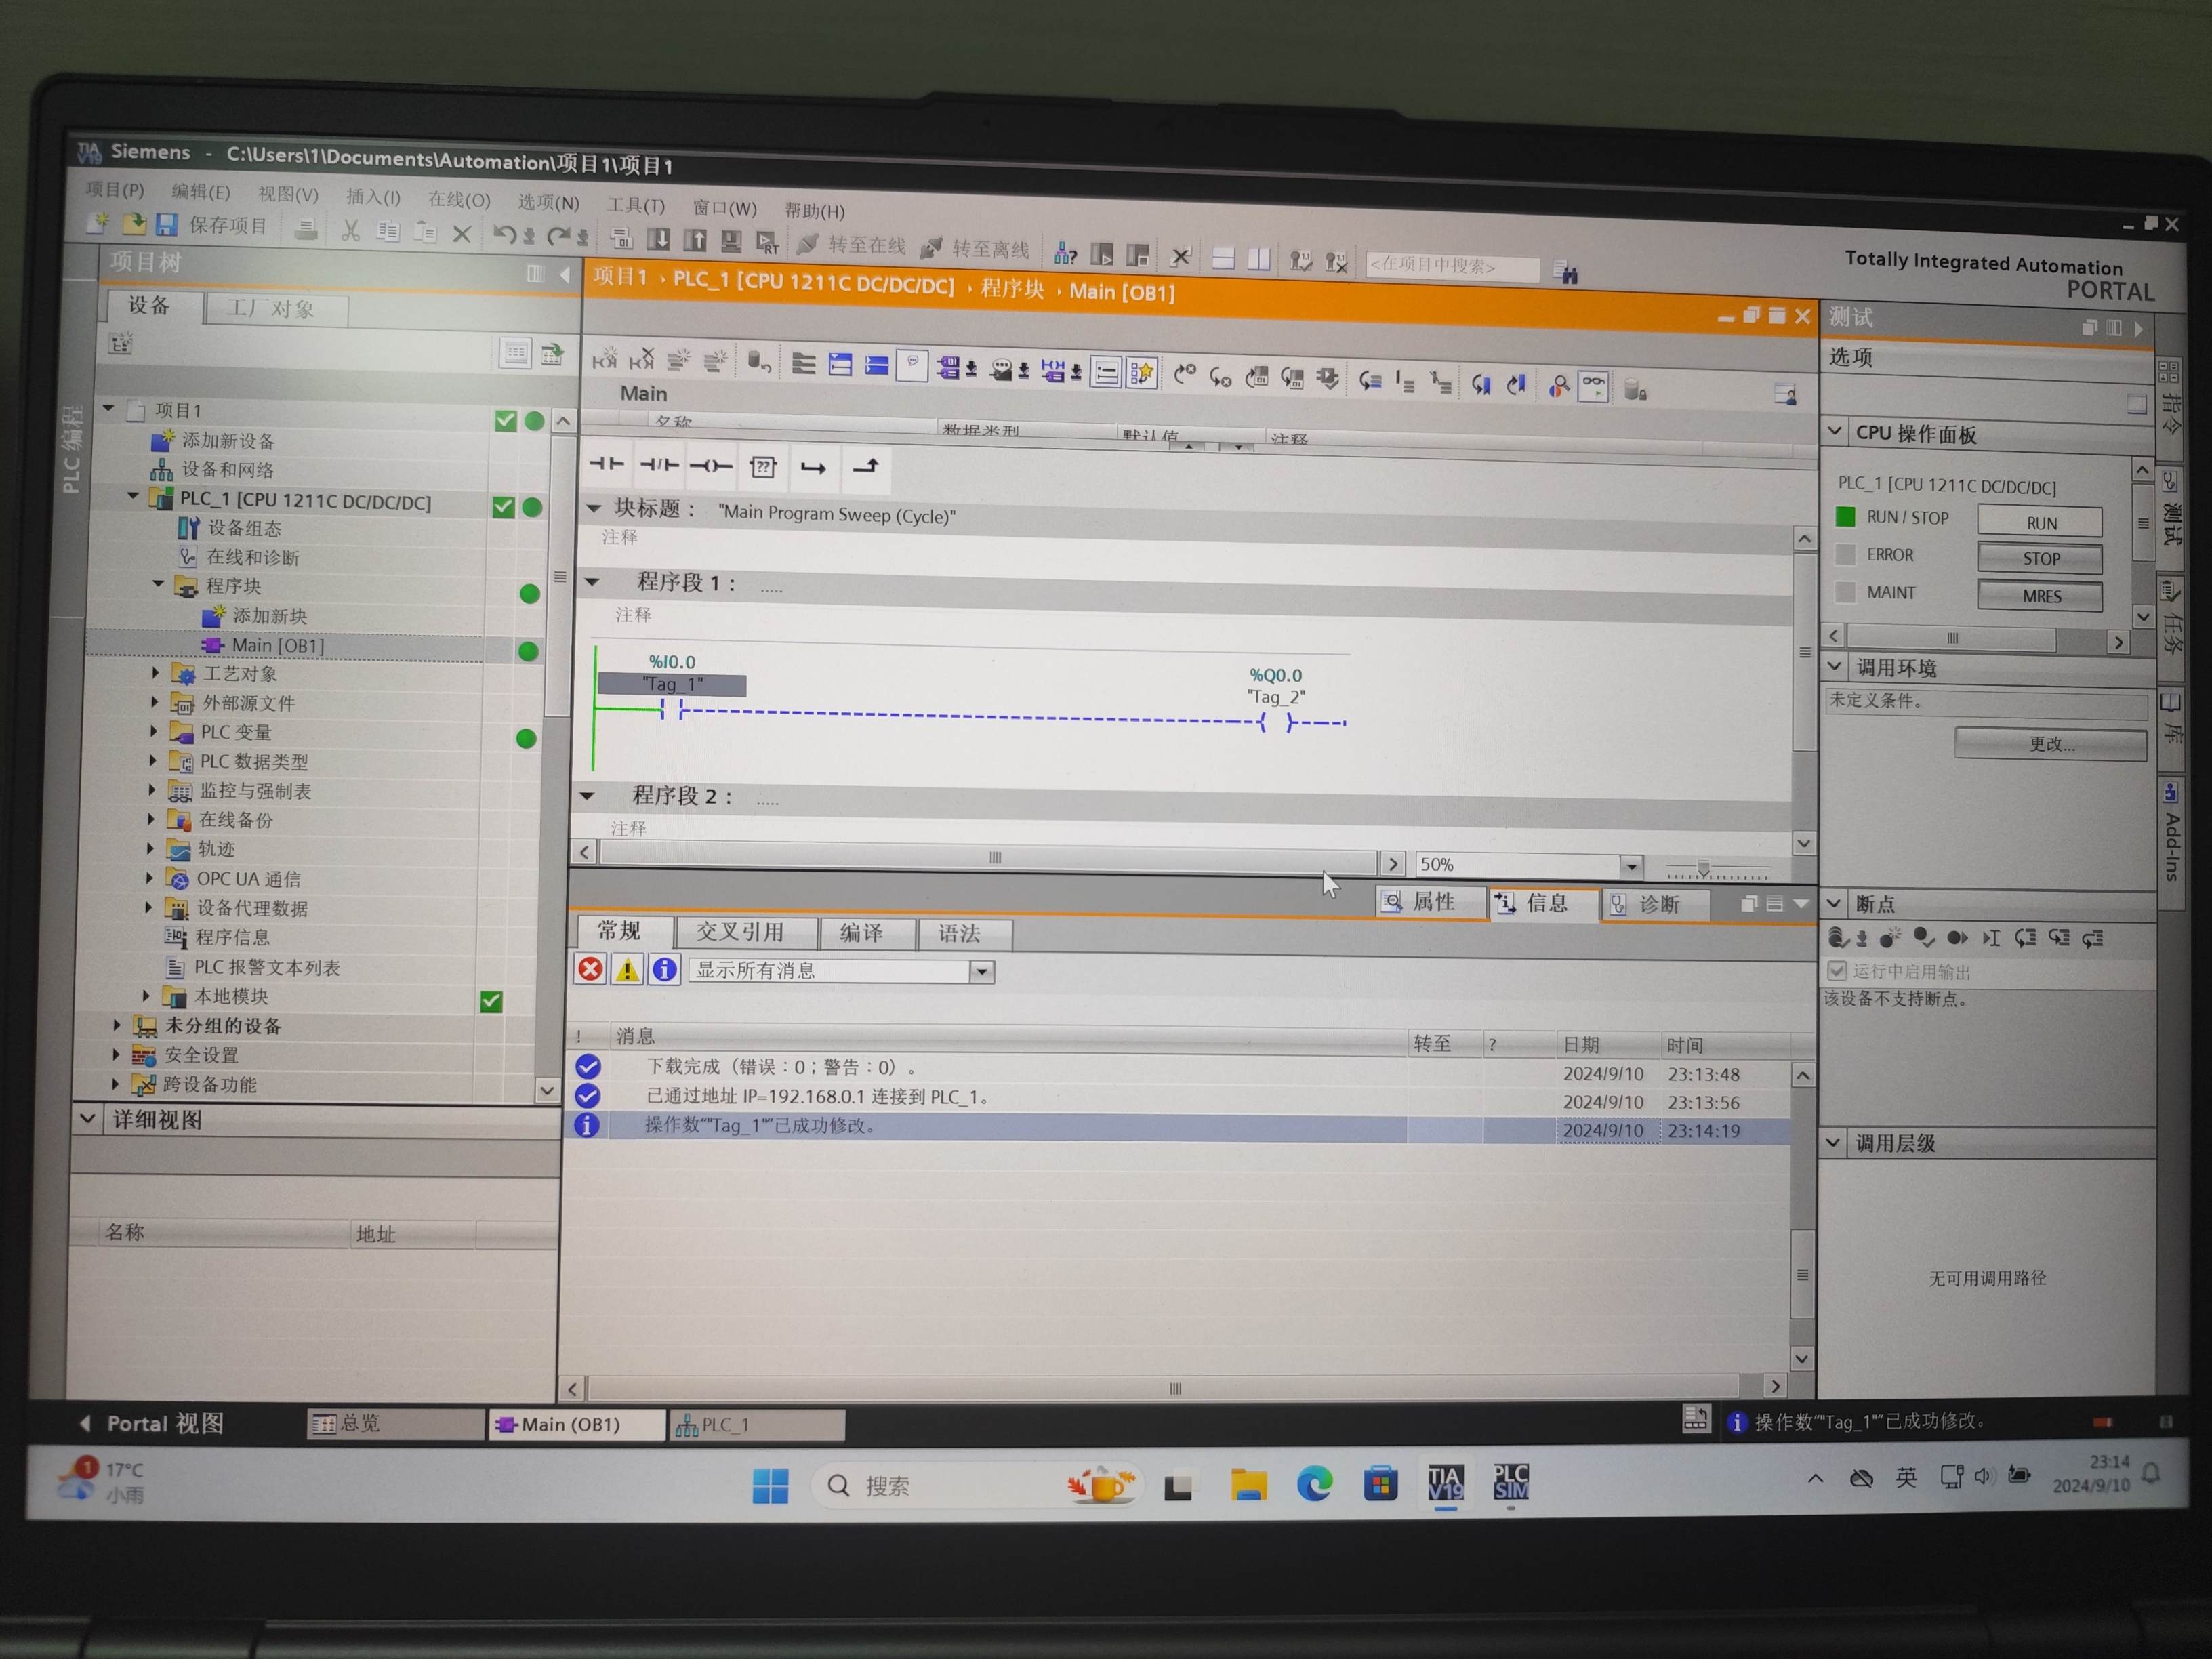Click the Go offline toolbar icon
Screen dimensions: 2212x1659
click(932, 247)
